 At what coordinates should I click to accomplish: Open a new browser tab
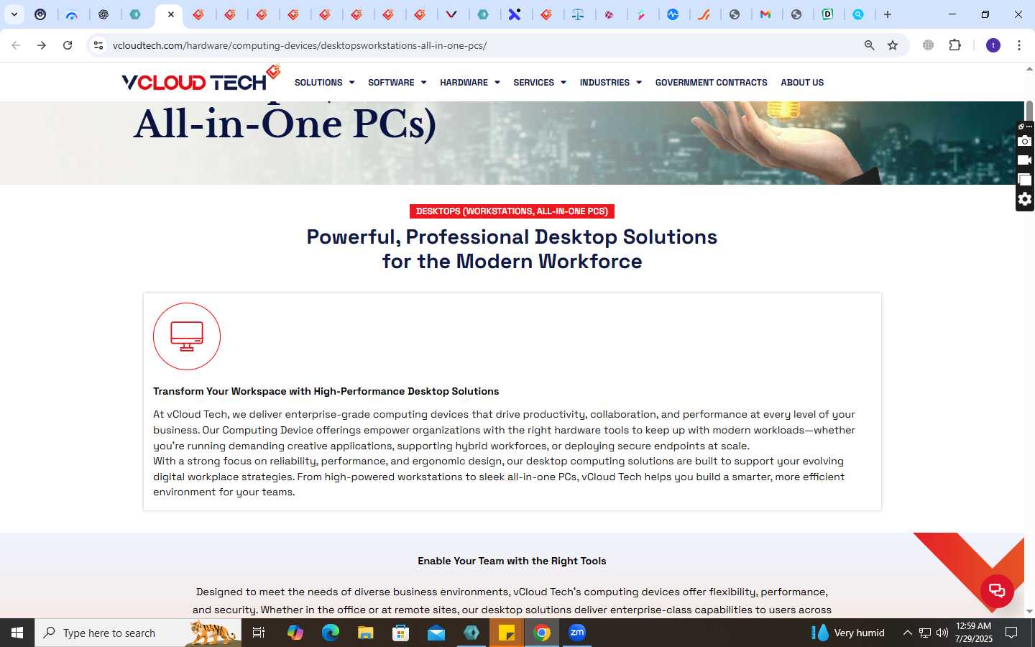click(x=888, y=14)
